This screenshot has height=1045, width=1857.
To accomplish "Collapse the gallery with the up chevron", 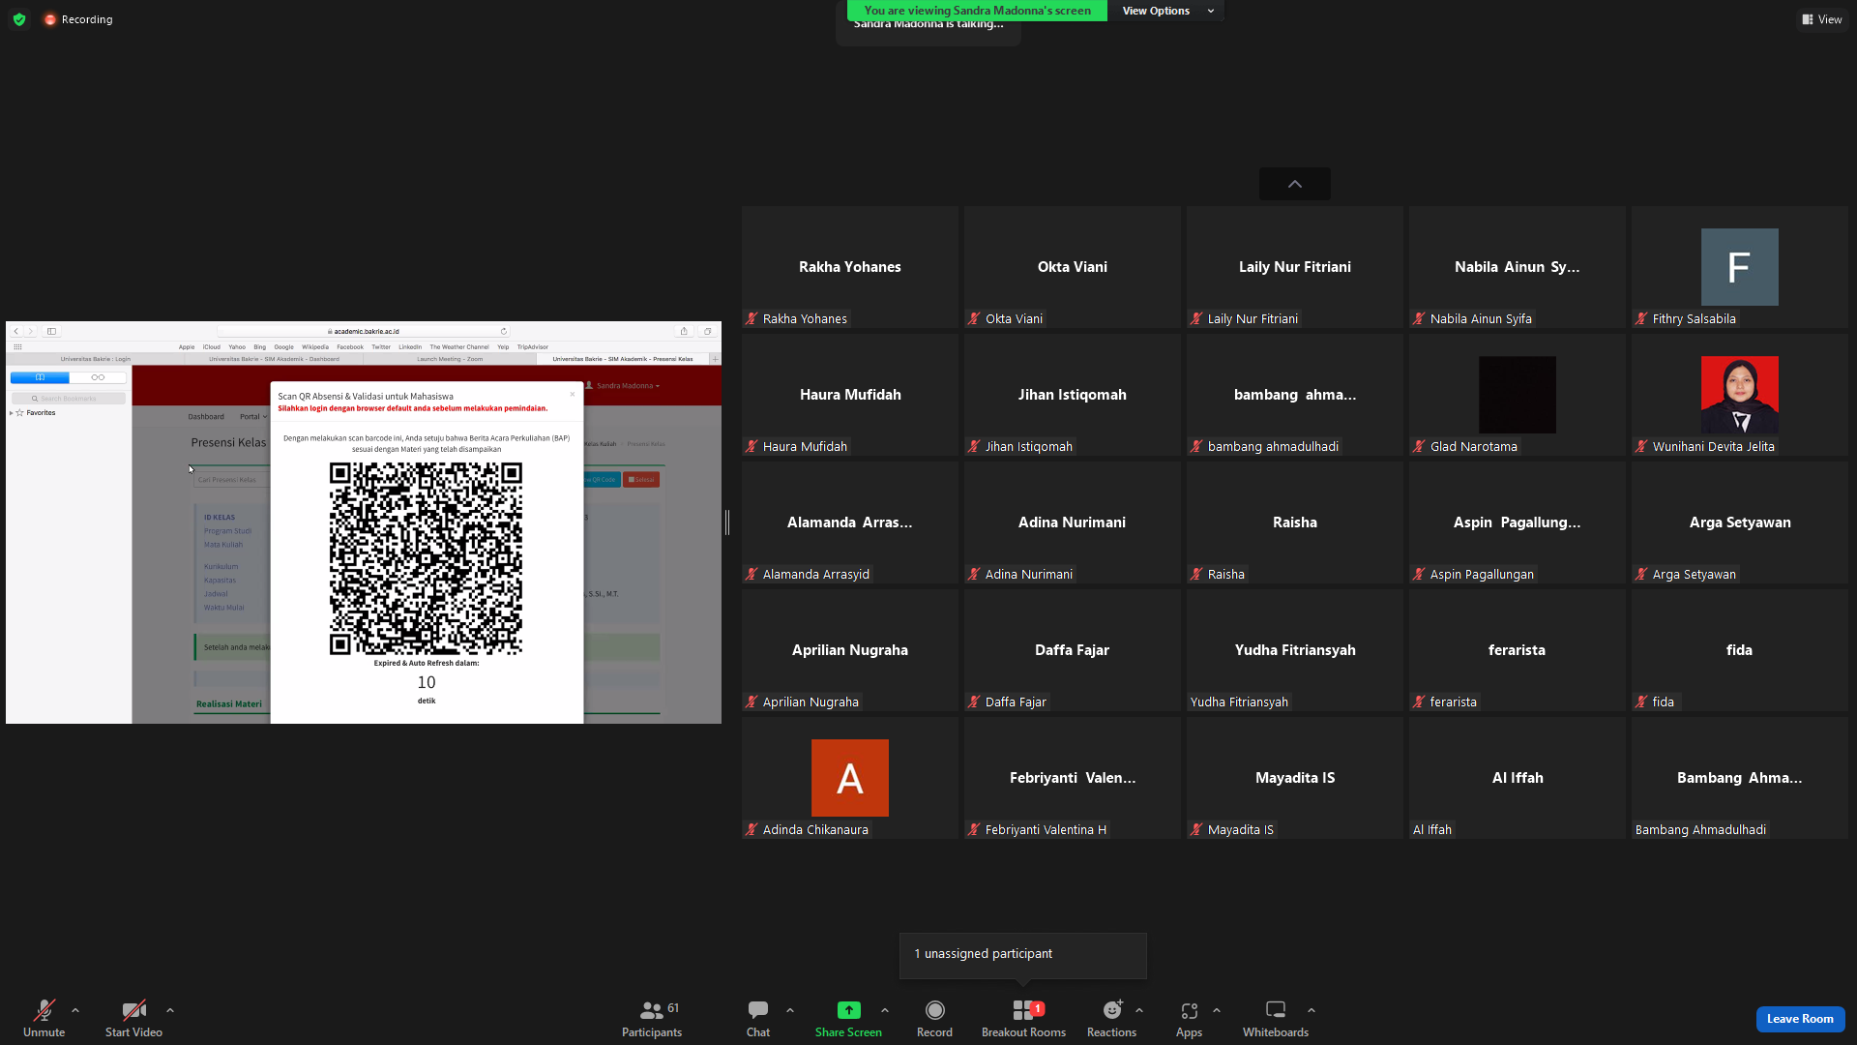I will tap(1295, 184).
